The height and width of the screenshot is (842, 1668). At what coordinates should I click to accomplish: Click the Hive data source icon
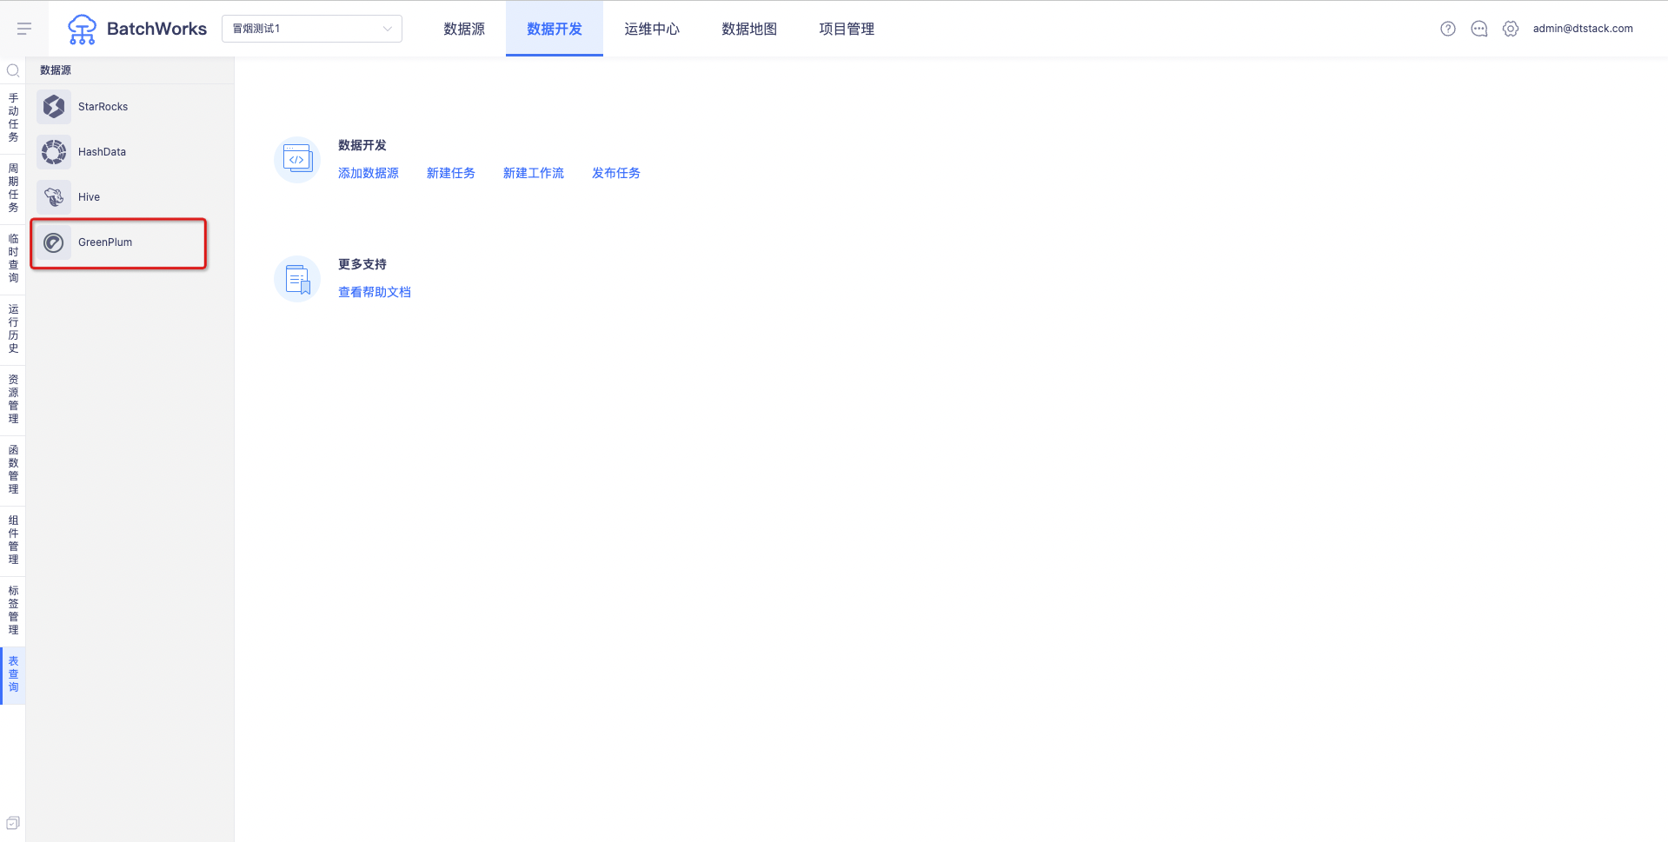coord(54,197)
